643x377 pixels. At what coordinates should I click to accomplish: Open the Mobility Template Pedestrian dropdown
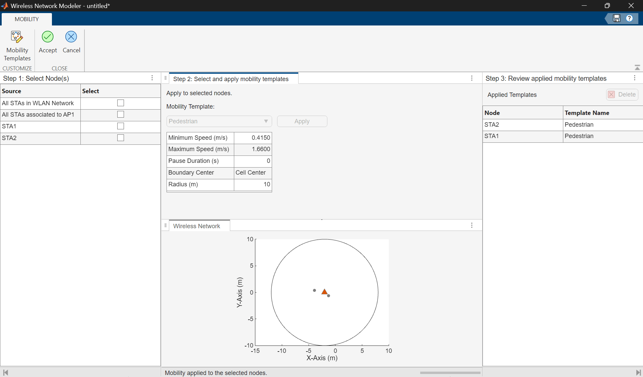tap(219, 121)
